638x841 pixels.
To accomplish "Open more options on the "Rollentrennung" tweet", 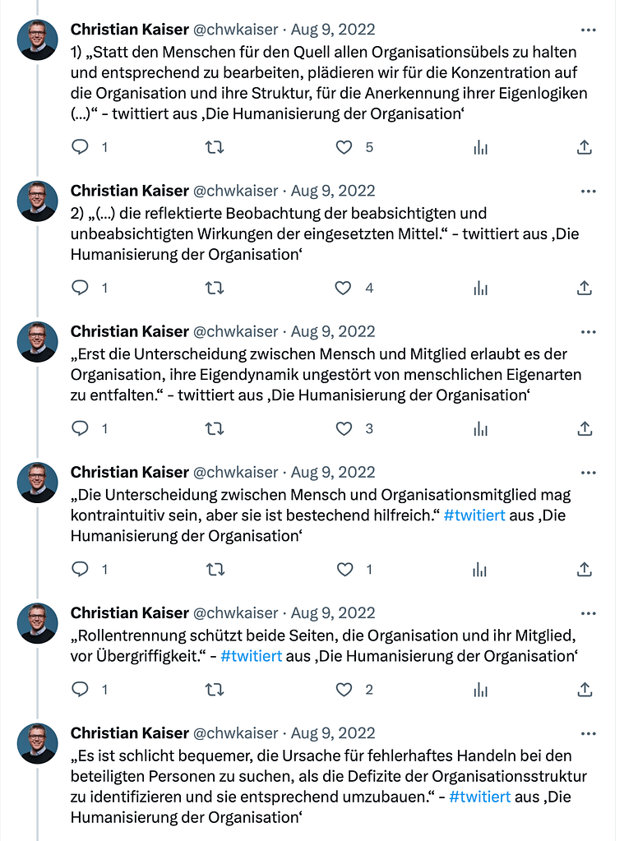I will click(588, 612).
